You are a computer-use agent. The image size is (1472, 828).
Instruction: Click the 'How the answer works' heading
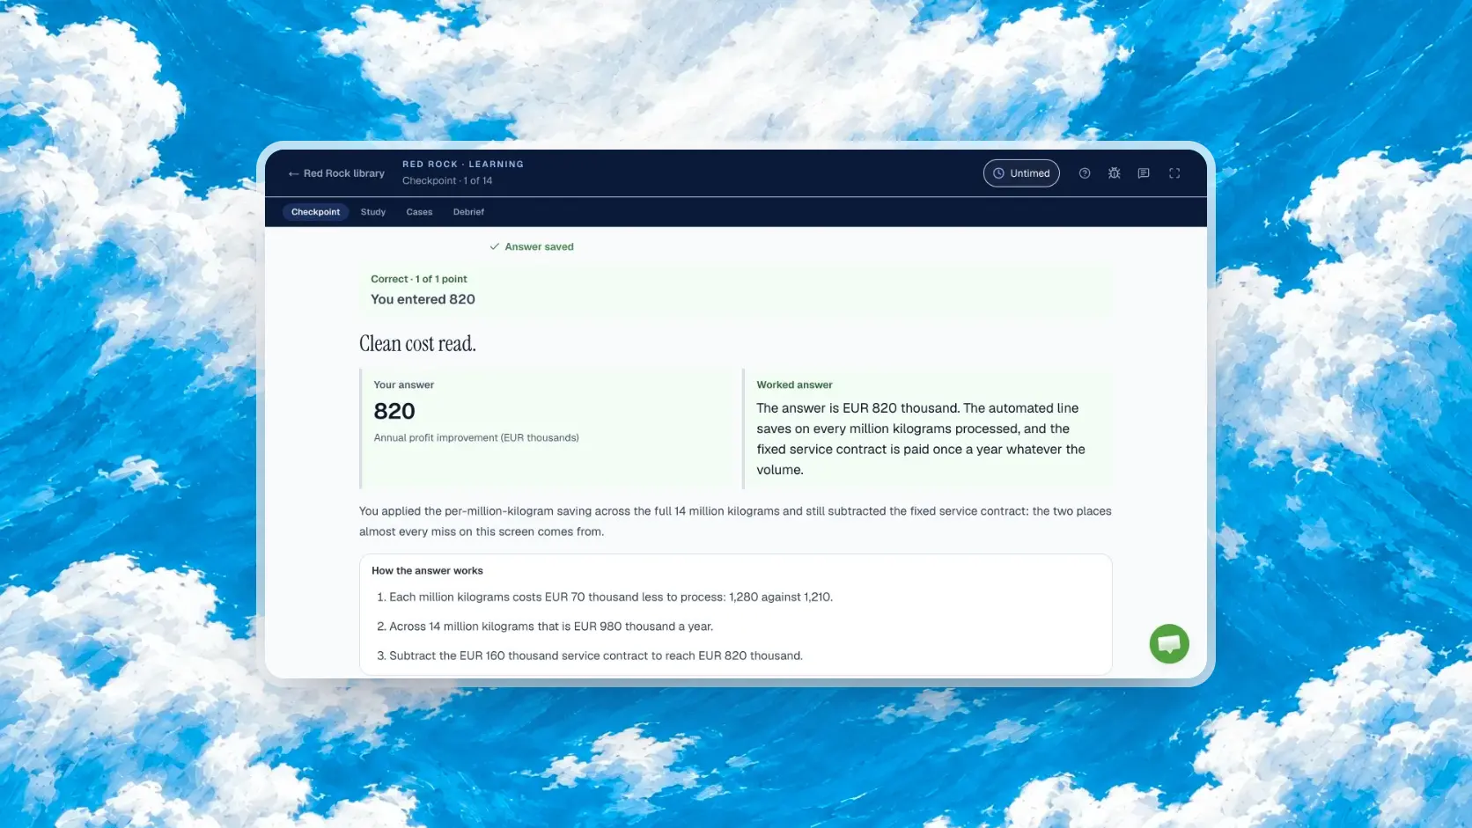coord(427,571)
